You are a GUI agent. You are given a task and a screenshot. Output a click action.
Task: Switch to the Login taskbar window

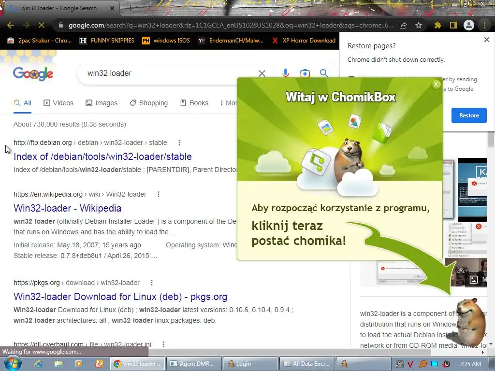click(x=250, y=364)
